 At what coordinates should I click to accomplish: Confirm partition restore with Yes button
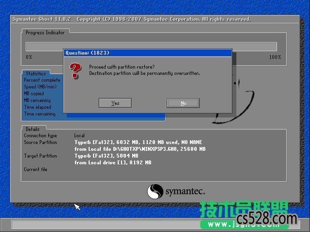click(x=115, y=103)
